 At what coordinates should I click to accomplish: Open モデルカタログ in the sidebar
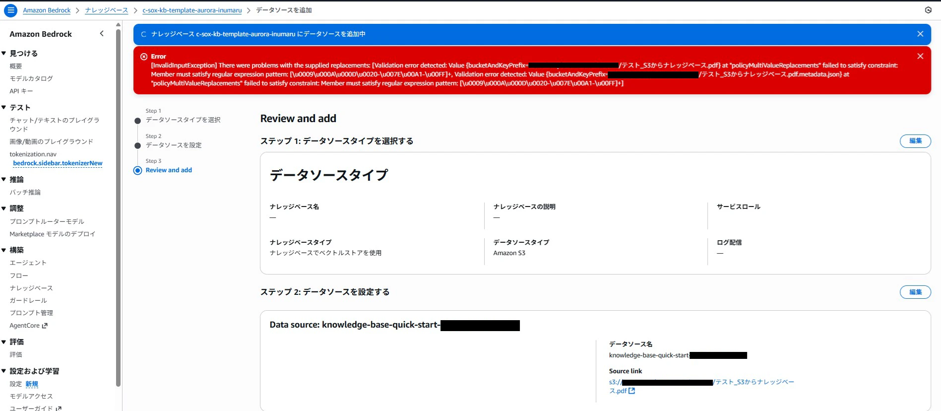[x=31, y=78]
